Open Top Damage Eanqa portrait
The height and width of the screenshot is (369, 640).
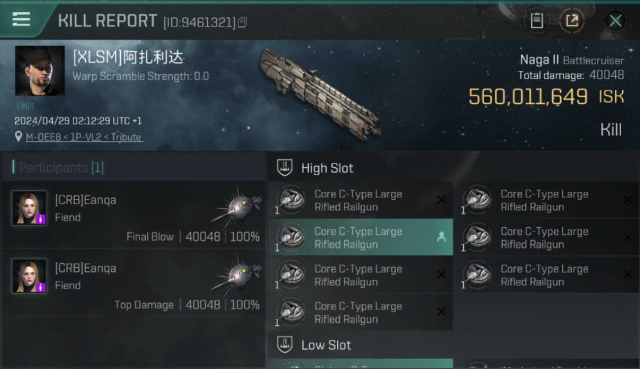click(x=30, y=276)
